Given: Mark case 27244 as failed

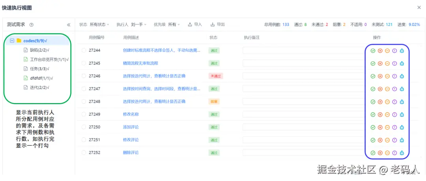Looking at the screenshot, I should point(380,51).
